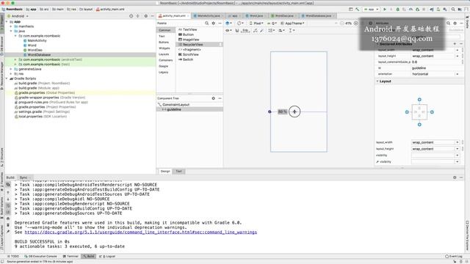Open the Event Log
The height and width of the screenshot is (264, 470).
tap(454, 256)
